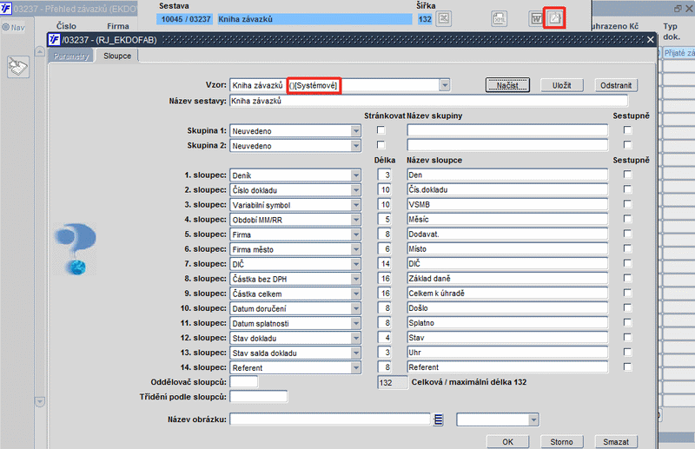The height and width of the screenshot is (449, 695).
Task: Cancel with the Storno button
Action: click(x=561, y=441)
